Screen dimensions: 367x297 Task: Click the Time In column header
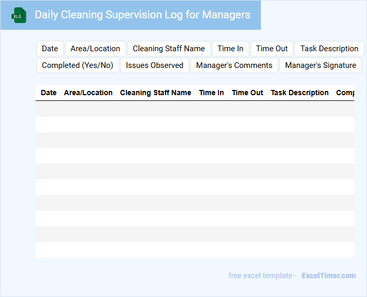211,93
